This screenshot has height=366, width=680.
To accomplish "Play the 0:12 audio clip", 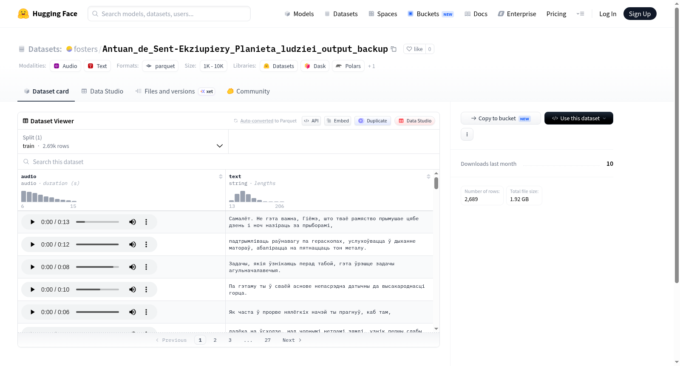I will click(x=32, y=244).
